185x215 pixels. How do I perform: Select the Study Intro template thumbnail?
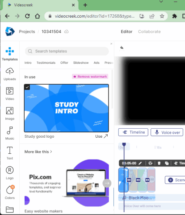coord(66,108)
